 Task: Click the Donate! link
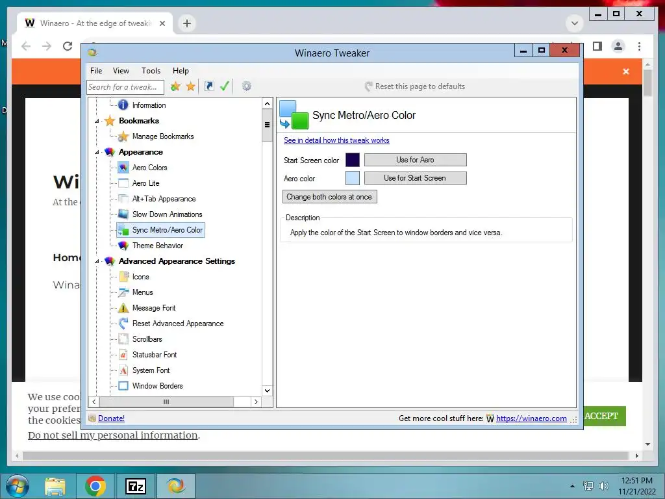[111, 418]
